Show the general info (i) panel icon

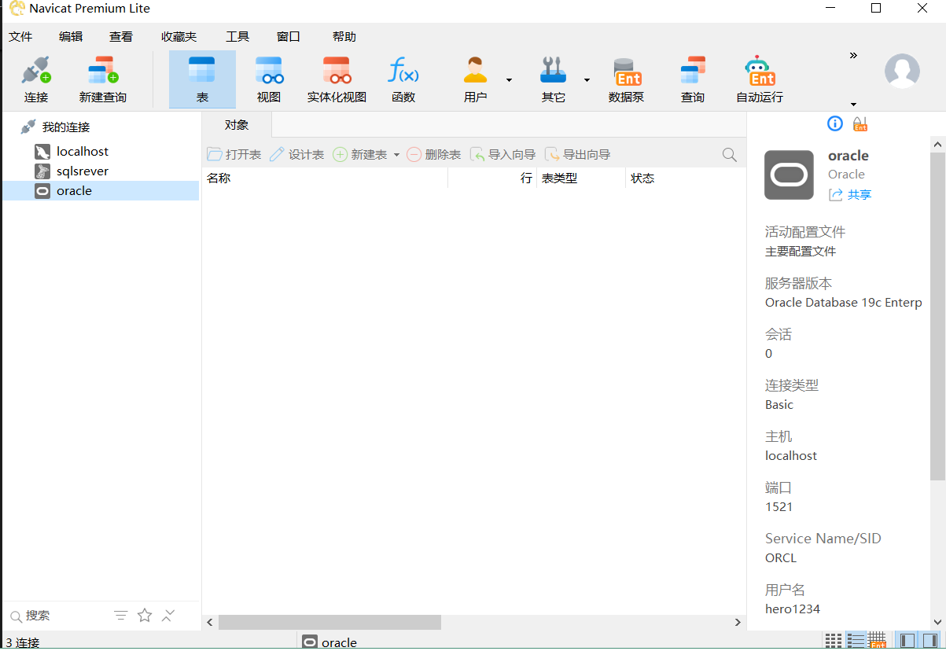pyautogui.click(x=835, y=123)
